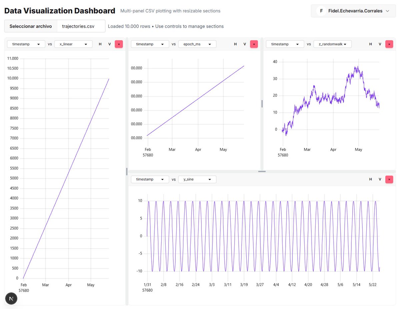Image resolution: width=400 pixels, height=309 pixels.
Task: Click the Data Visualization Dashboard title
Action: [x=60, y=11]
